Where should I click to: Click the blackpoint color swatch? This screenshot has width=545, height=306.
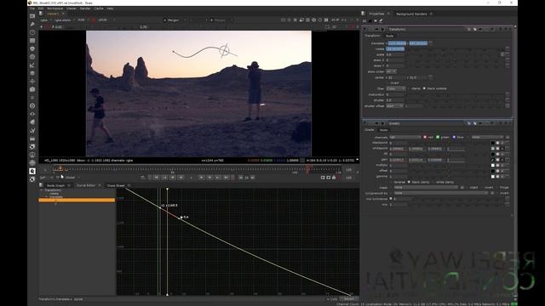coord(492,143)
